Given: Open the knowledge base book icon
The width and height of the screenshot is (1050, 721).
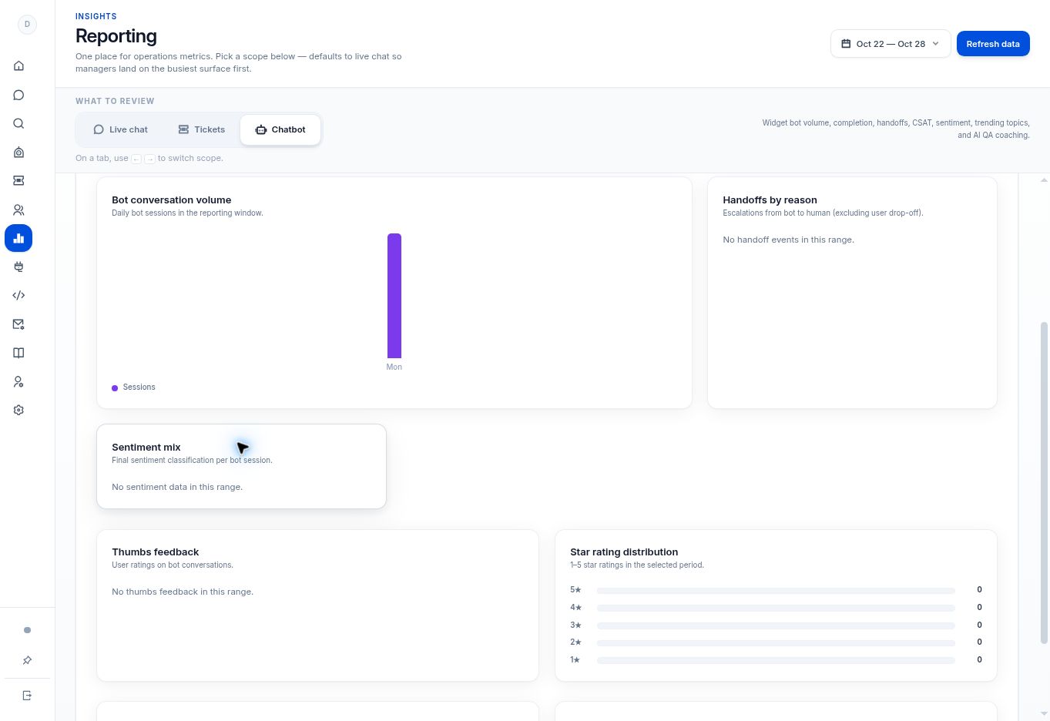Looking at the screenshot, I should [18, 353].
